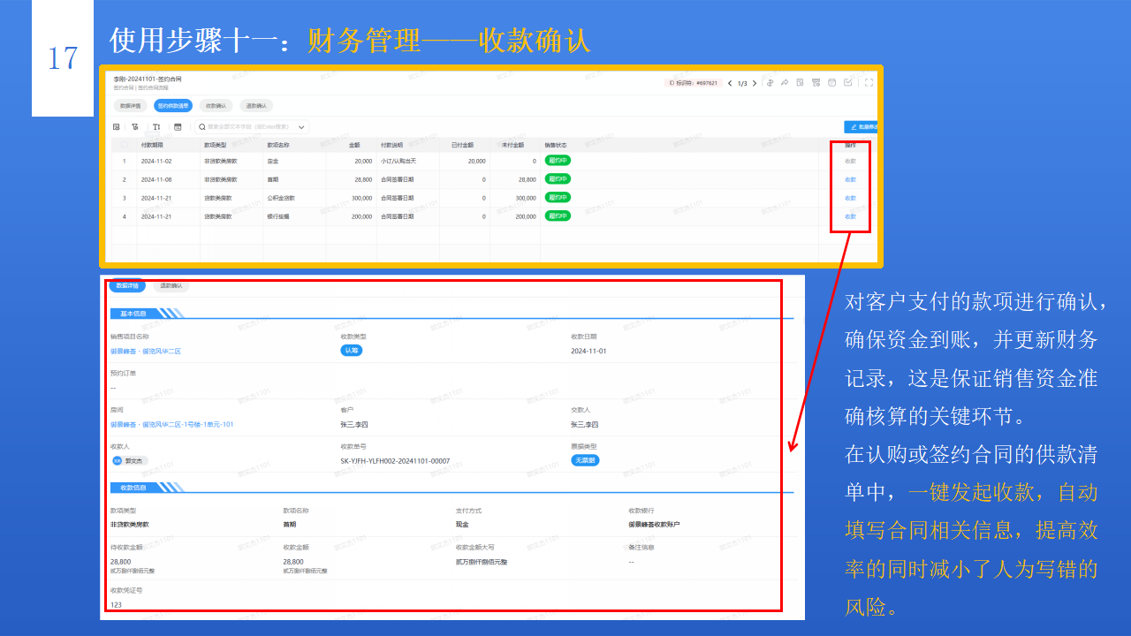Open the search field dropdown chevron

[301, 126]
